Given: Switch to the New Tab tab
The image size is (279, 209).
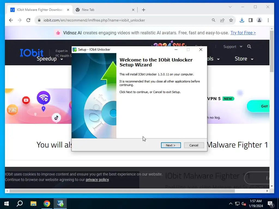Looking at the screenshot, I should [105, 10].
